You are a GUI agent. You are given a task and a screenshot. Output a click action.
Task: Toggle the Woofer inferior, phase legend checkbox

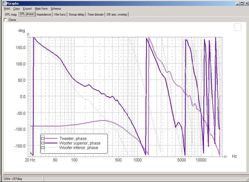[x=43, y=147]
